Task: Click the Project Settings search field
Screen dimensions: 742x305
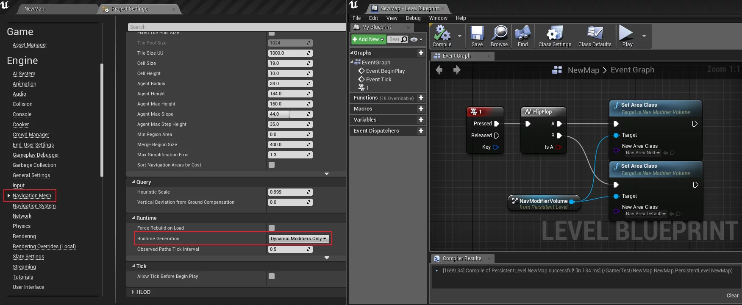Action: (x=236, y=27)
